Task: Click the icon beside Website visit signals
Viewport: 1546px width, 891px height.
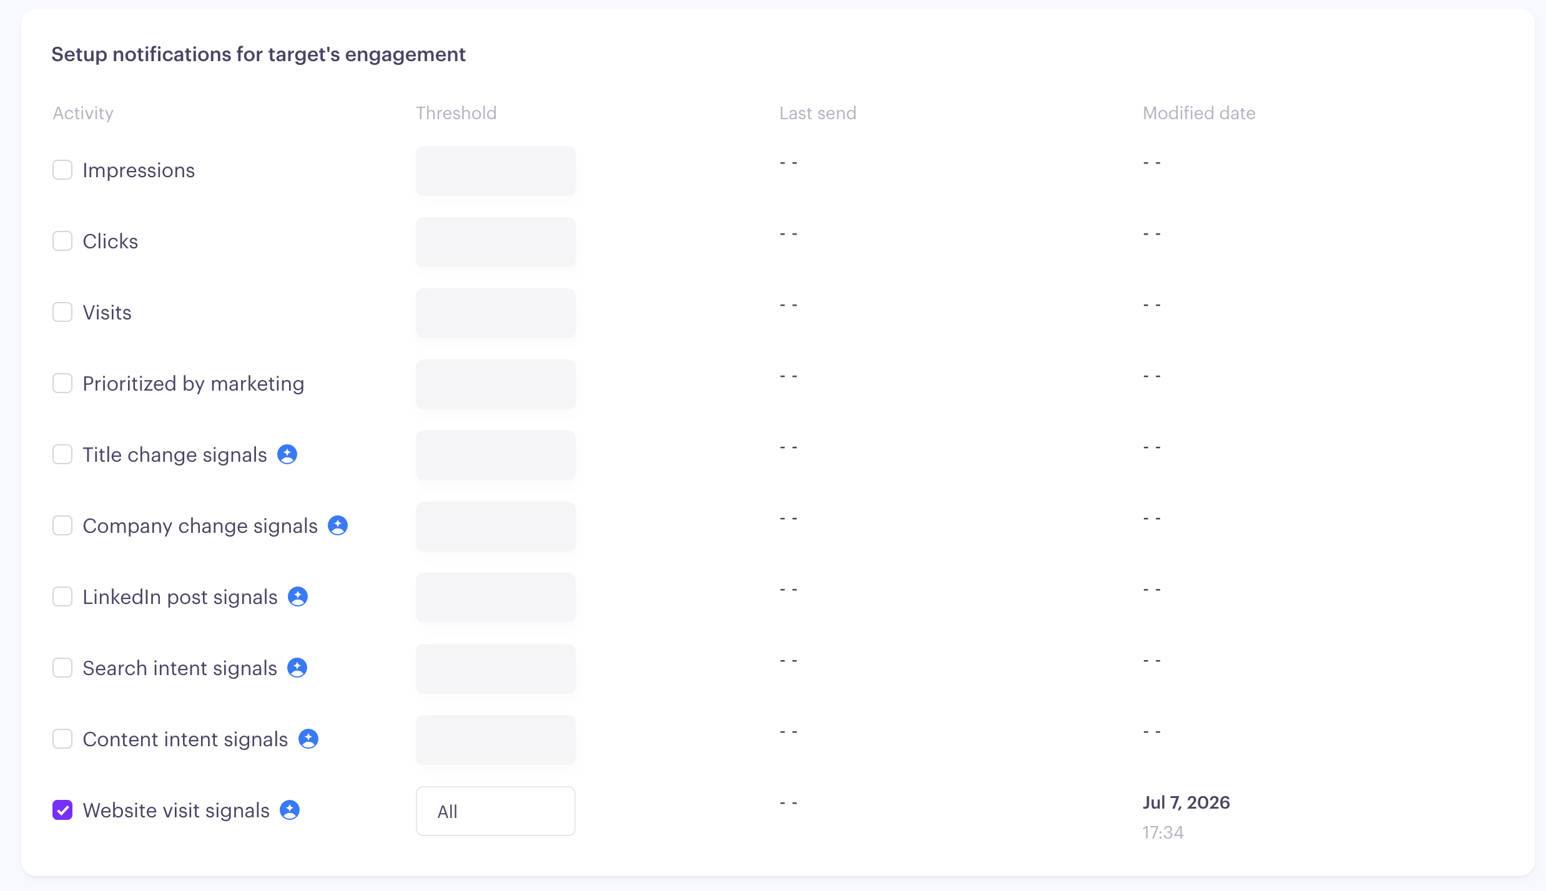Action: (x=290, y=810)
